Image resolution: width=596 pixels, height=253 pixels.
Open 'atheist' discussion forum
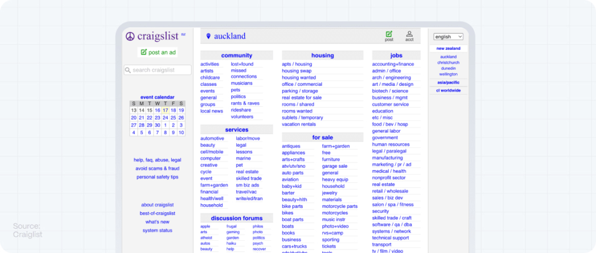tap(207, 238)
